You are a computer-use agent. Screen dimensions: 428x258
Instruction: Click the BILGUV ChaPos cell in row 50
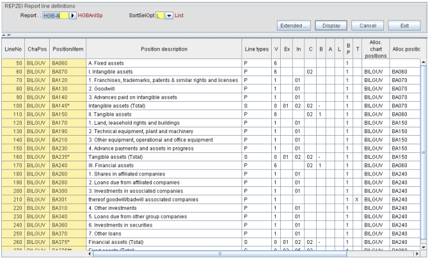37,63
